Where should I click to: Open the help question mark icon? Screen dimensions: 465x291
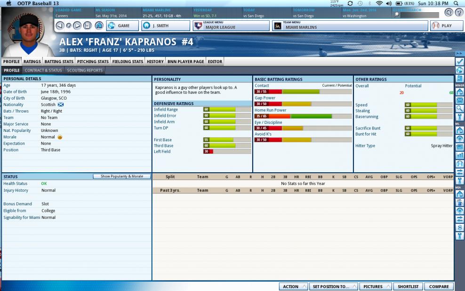458,13
